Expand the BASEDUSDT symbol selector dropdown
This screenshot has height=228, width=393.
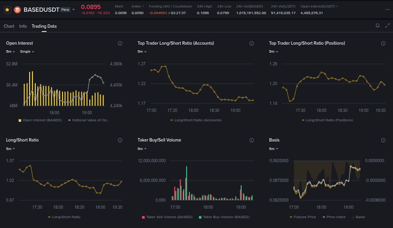click(74, 9)
